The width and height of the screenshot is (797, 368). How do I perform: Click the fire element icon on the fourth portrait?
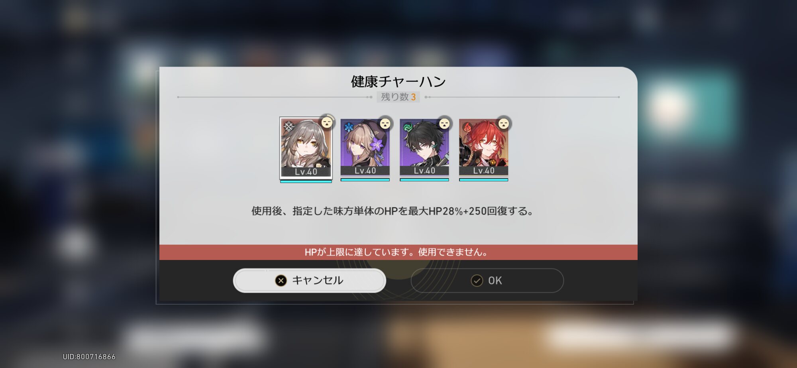click(467, 128)
